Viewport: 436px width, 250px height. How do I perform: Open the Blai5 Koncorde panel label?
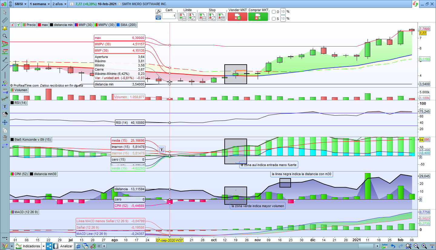[x=31, y=139]
